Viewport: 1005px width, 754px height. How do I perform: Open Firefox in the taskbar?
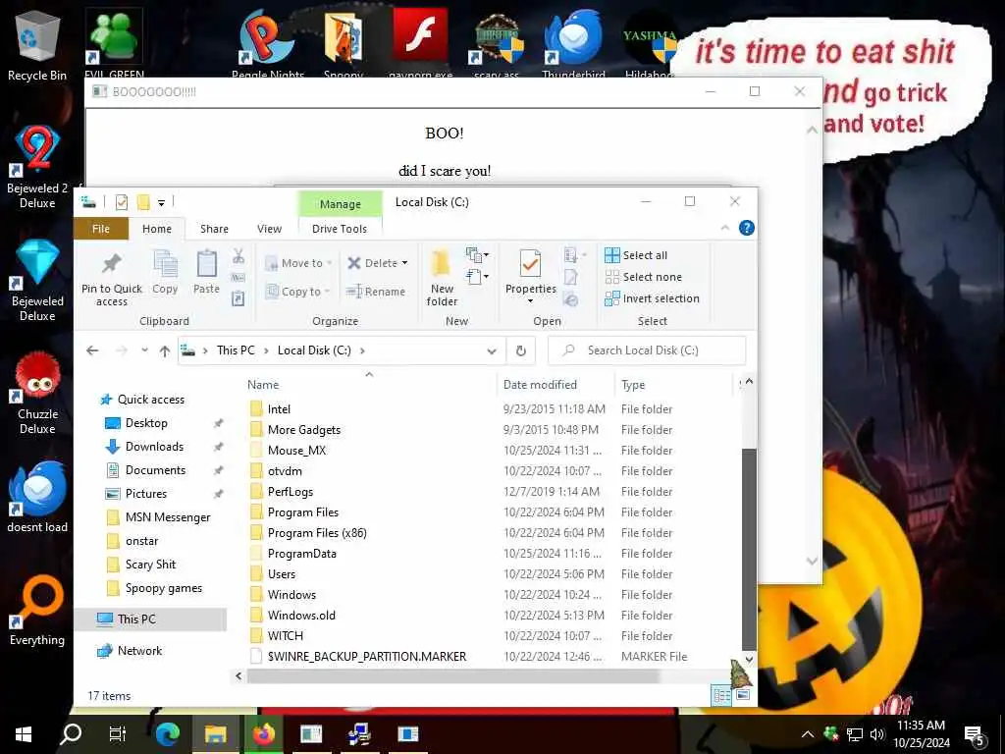click(263, 734)
